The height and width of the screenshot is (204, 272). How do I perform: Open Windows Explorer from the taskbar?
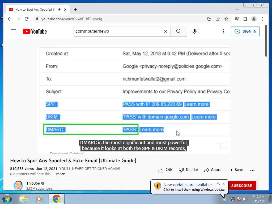click(x=24, y=199)
